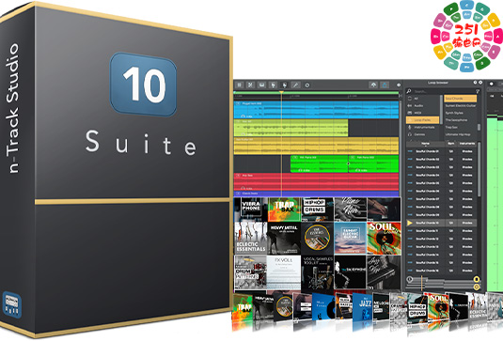Click the yellow circle button above preview play
This screenshot has height=341, width=503.
(477, 279)
